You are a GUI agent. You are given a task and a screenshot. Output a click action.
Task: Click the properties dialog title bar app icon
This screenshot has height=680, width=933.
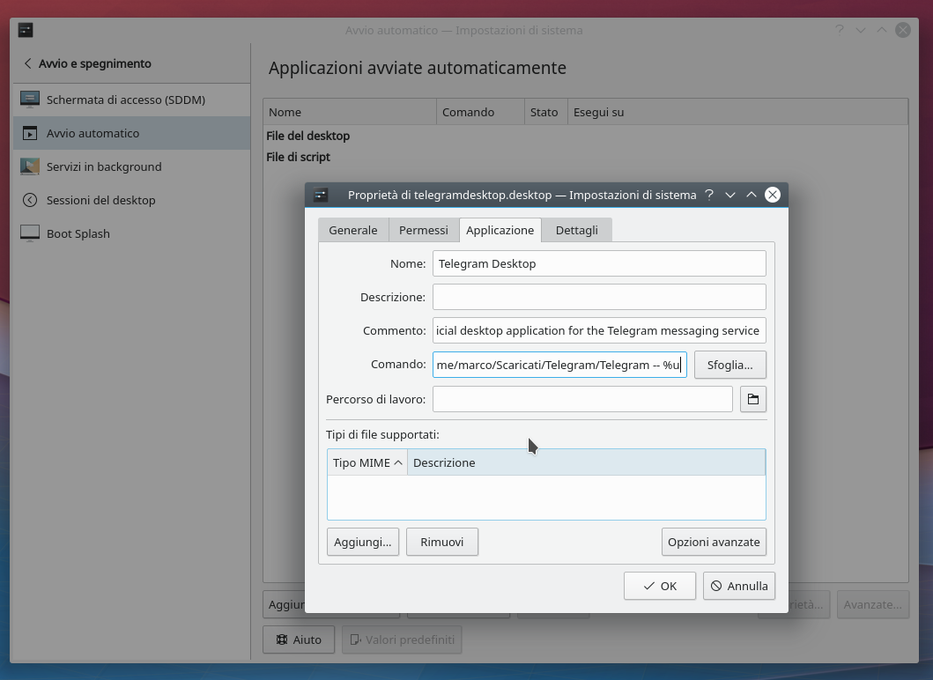(321, 195)
